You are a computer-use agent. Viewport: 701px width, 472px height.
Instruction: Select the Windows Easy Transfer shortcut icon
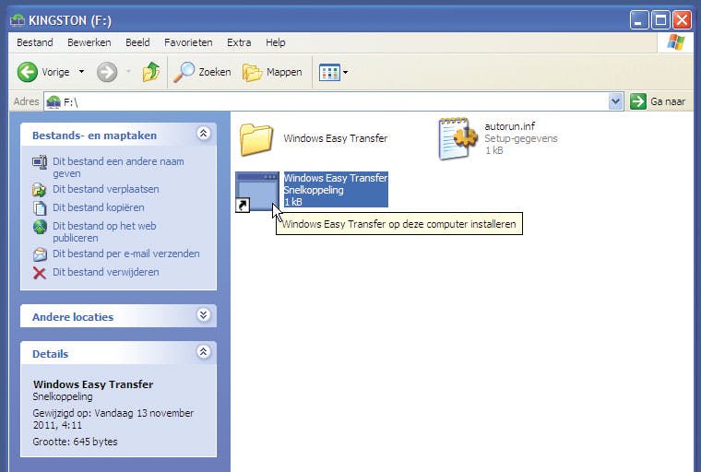tap(257, 192)
